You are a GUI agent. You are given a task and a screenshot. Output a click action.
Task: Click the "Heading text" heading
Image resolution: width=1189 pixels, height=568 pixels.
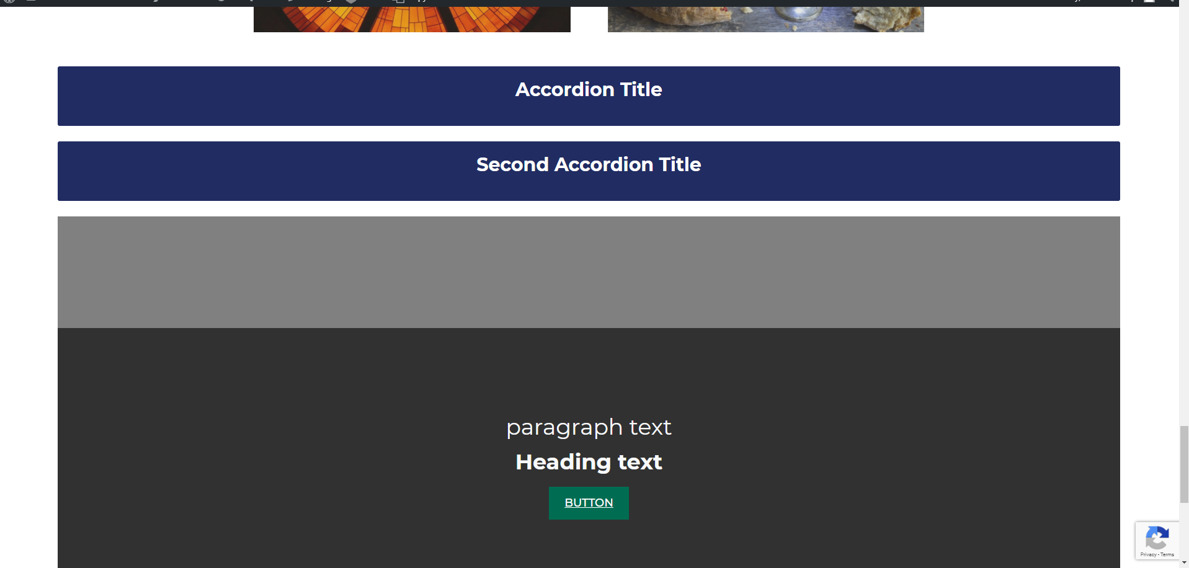[x=588, y=462]
